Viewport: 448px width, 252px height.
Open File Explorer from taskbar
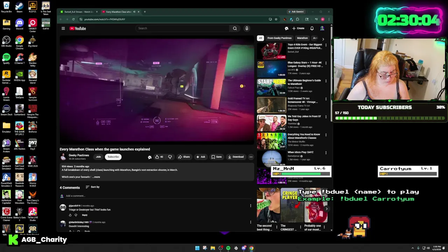212,248
